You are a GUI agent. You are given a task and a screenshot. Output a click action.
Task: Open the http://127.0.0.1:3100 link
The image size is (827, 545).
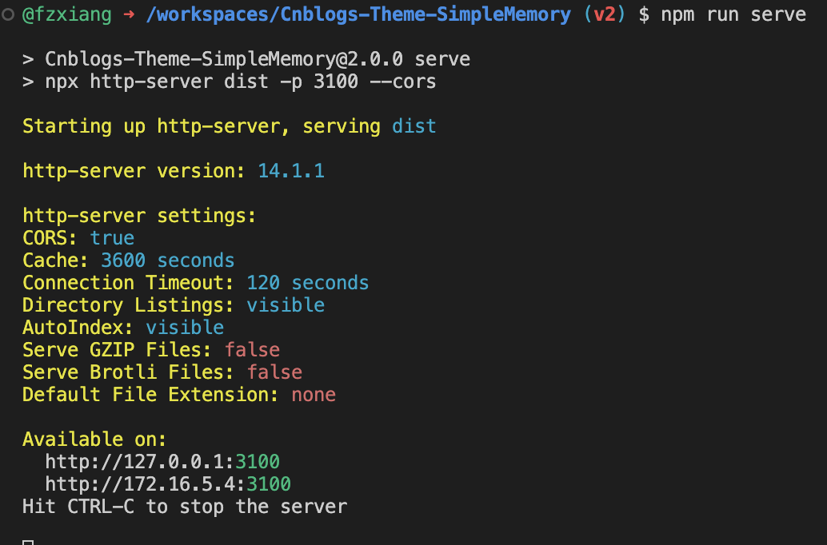point(162,462)
